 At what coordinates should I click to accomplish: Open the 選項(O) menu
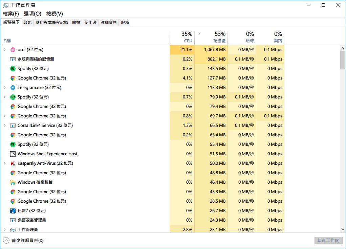pos(33,14)
